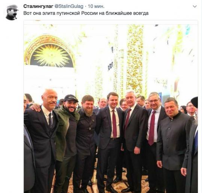Click the golden sun arch ornament in photo
202x193 pixels.
[50, 51]
